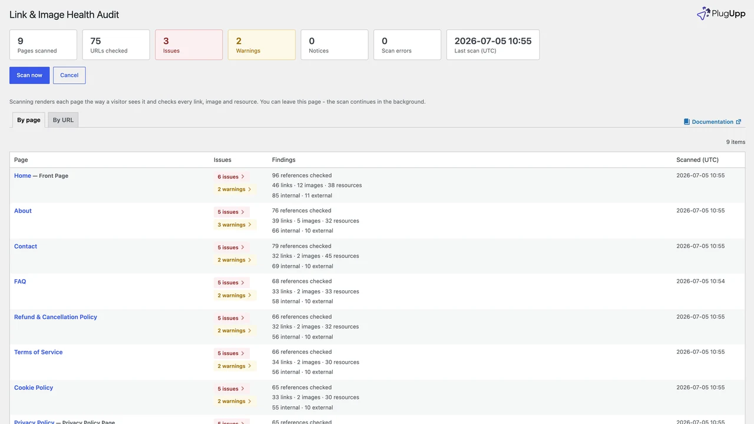Click "32 links · 2 images · 45 resources"
Screen dimensions: 754x424
tap(316, 256)
